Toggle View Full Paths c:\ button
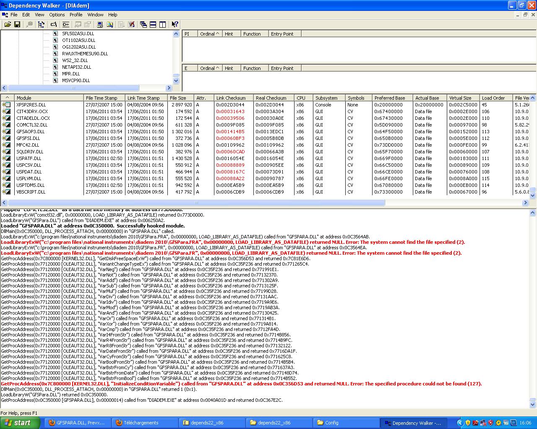The image size is (537, 429). [54, 25]
